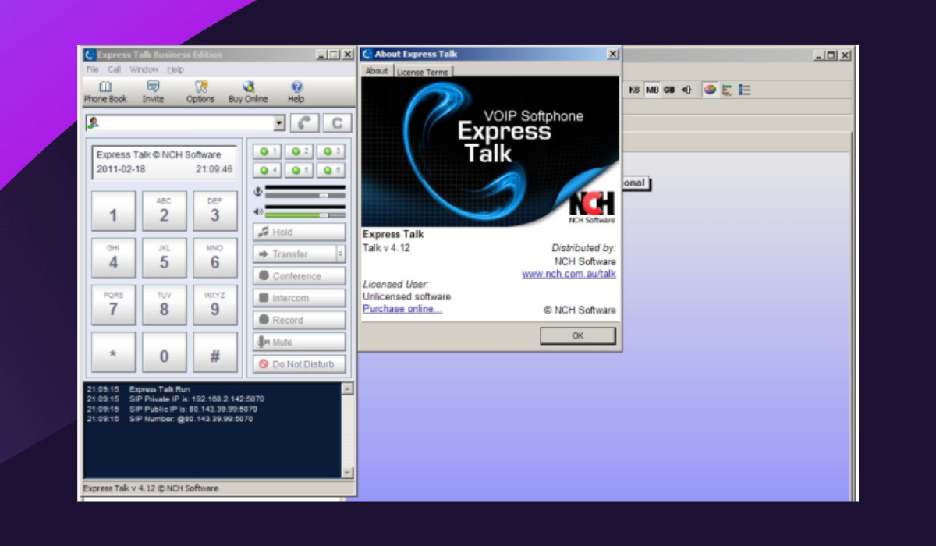Show pie chart view in background window

(710, 90)
